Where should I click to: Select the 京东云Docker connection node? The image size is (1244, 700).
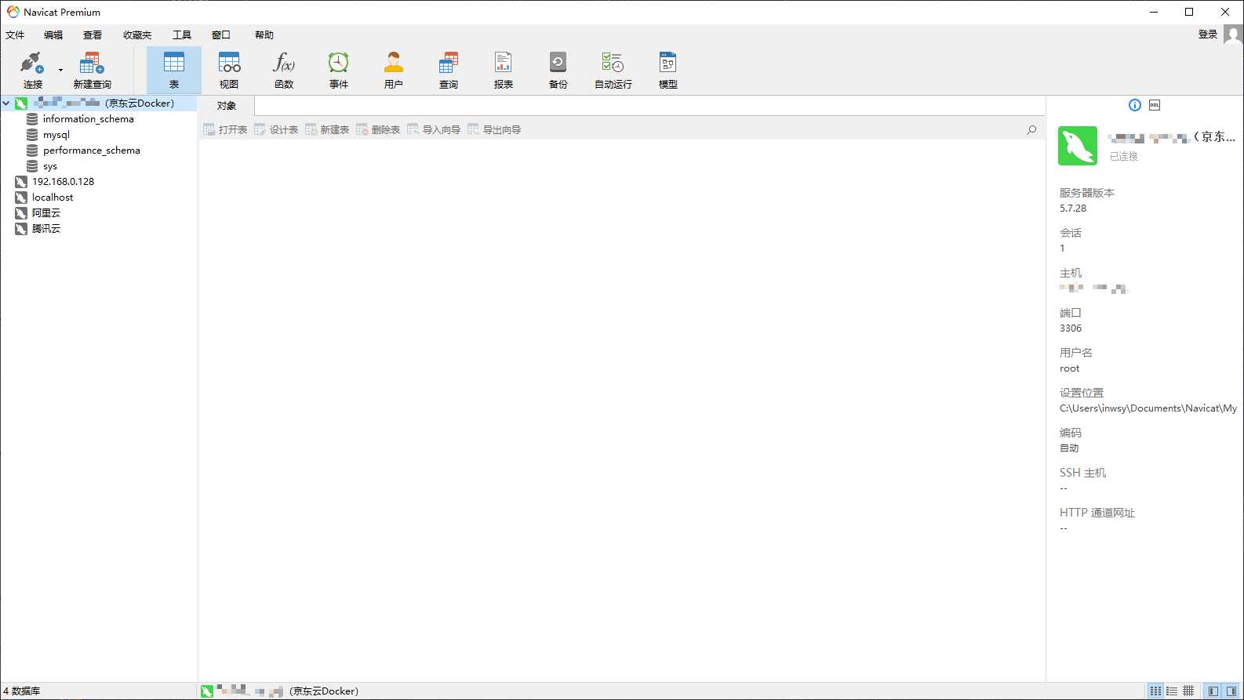point(99,103)
